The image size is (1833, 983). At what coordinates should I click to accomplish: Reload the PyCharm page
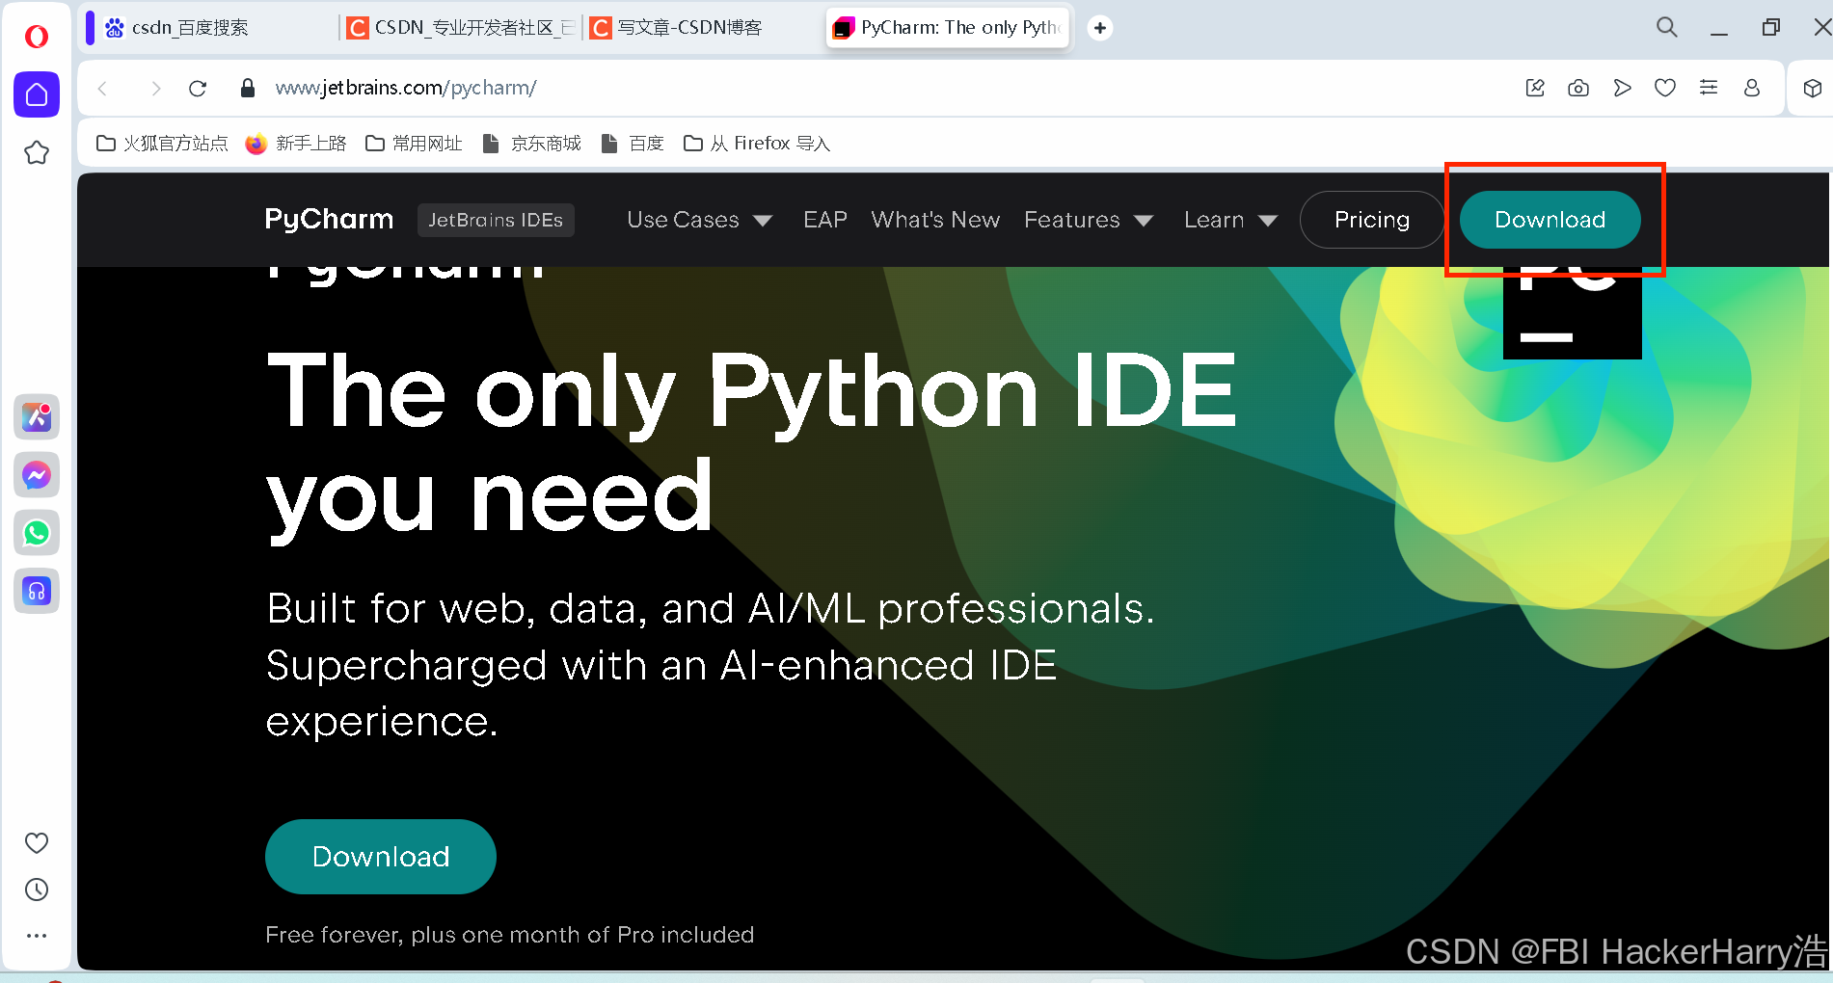[198, 89]
